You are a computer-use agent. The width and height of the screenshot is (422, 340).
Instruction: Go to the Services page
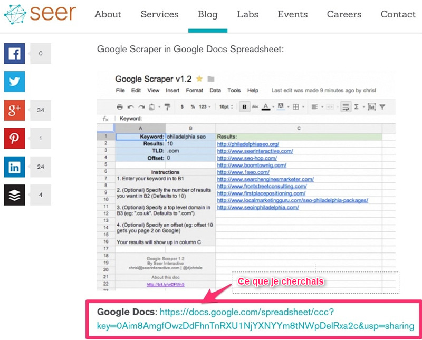point(160,14)
